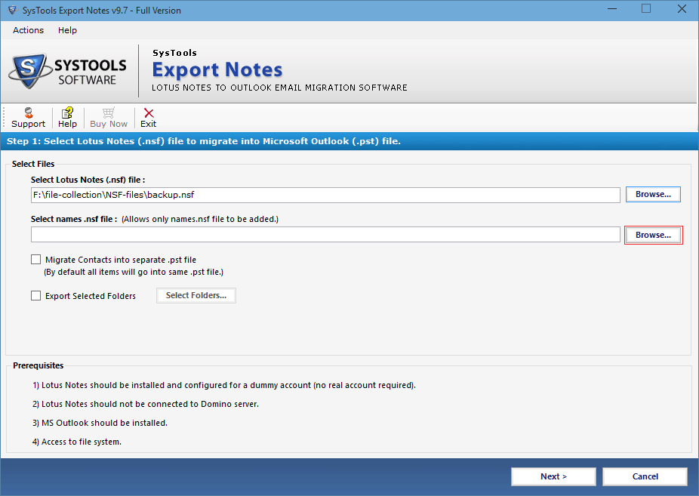Browse for Lotus Notes .nsf file

[653, 194]
